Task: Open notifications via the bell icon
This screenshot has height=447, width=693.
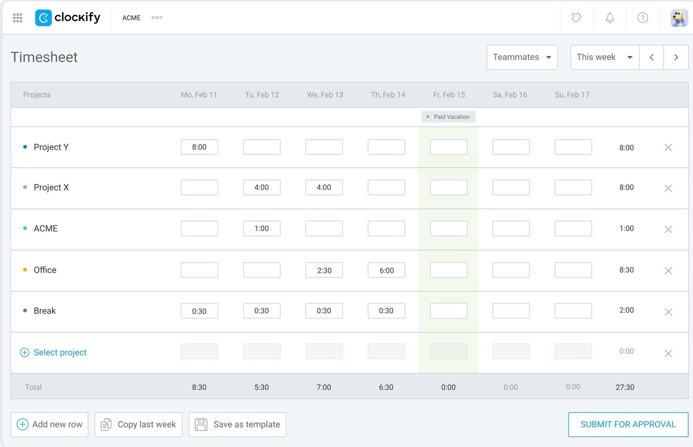Action: [x=609, y=17]
